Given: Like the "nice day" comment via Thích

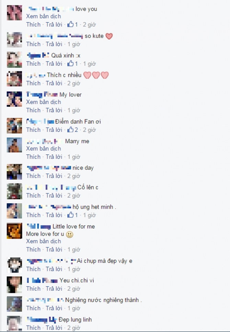Looking at the screenshot, I should pyautogui.click(x=33, y=176).
